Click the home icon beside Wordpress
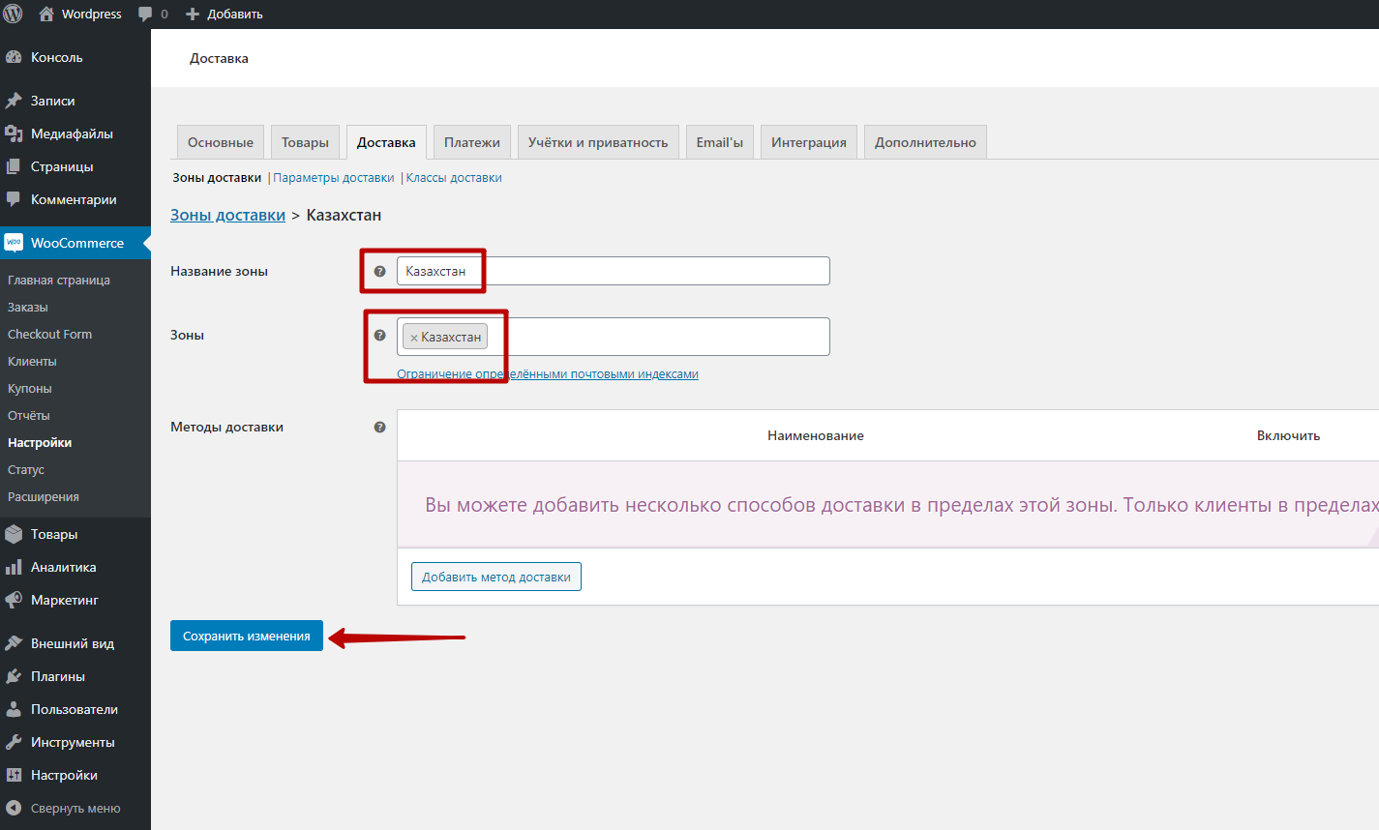The height and width of the screenshot is (830, 1379). click(45, 14)
